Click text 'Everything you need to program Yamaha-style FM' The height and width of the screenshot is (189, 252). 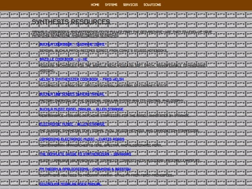(x=106, y=175)
